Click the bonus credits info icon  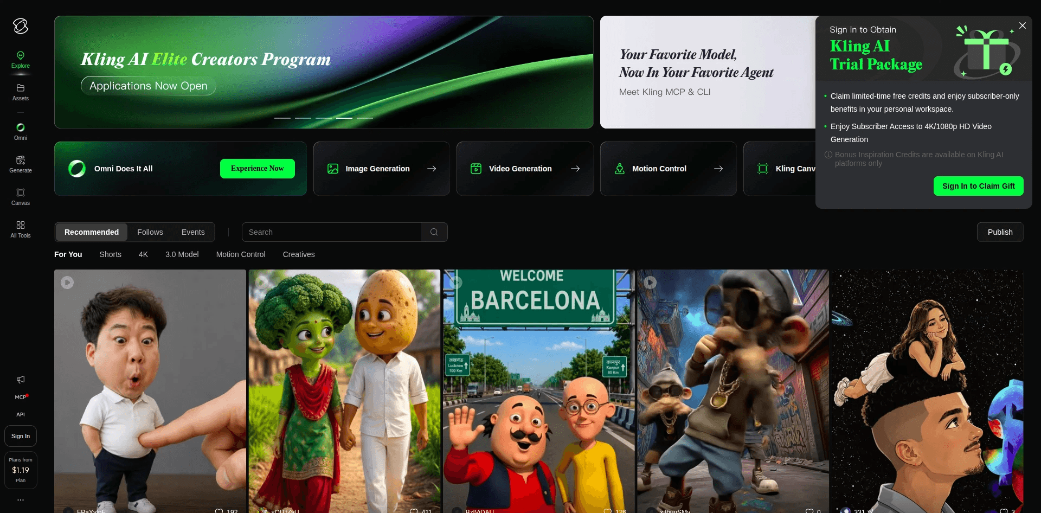pos(828,155)
